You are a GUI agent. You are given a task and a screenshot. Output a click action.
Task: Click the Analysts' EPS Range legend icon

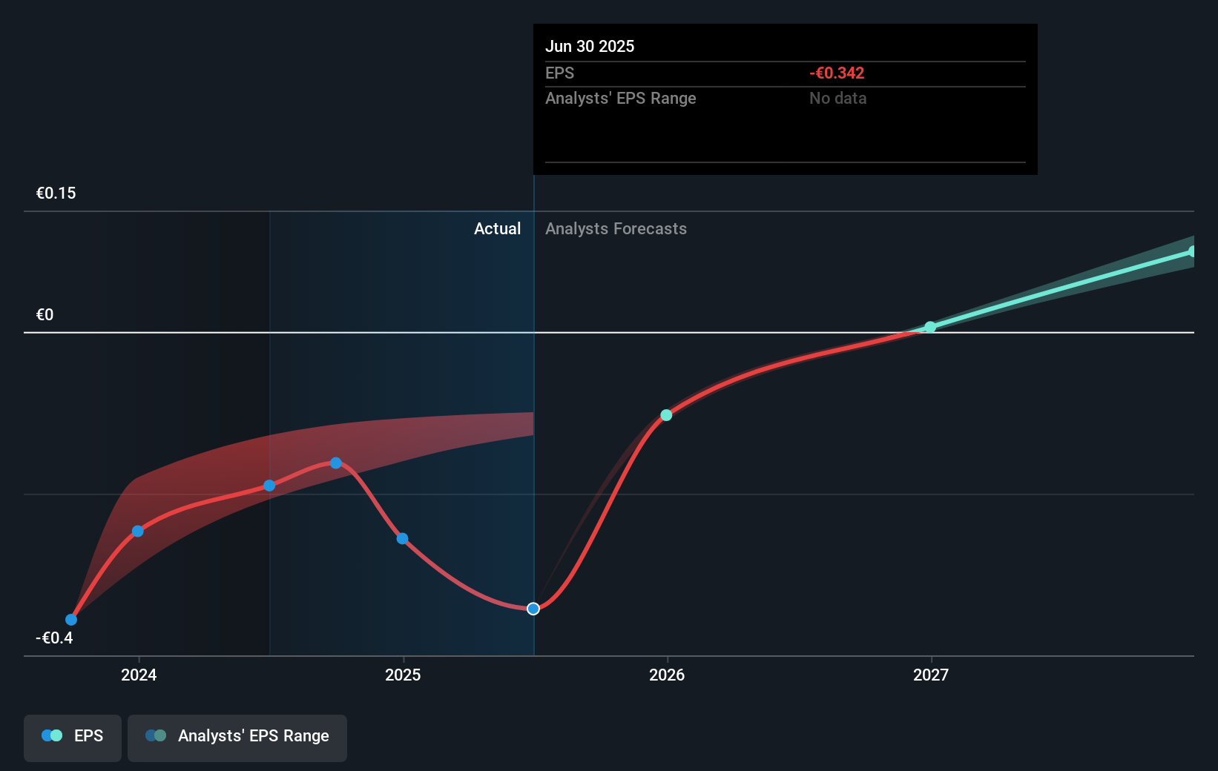click(x=155, y=735)
